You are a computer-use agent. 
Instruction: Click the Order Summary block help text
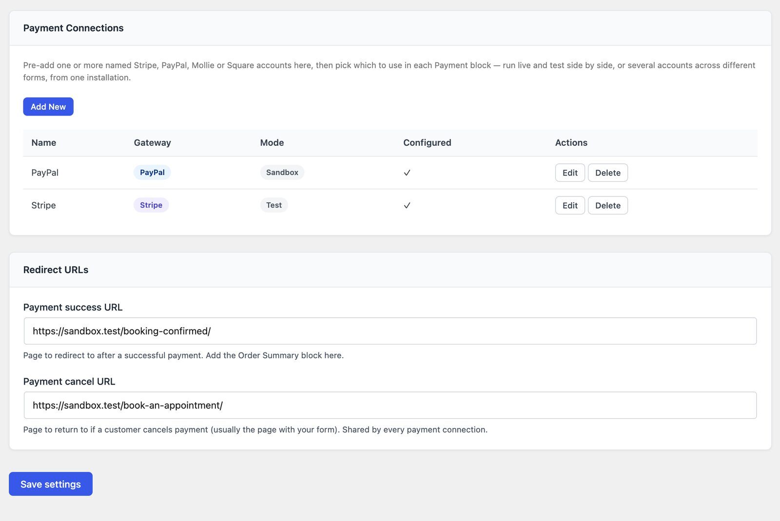pyautogui.click(x=184, y=355)
